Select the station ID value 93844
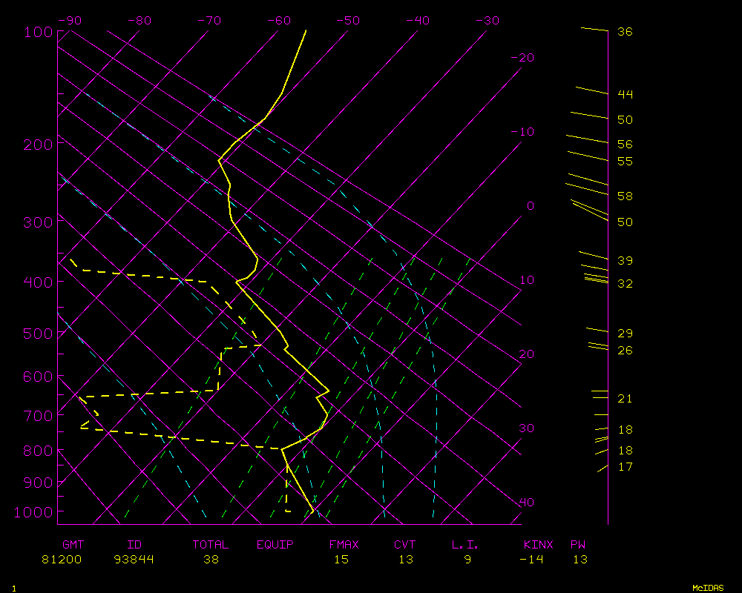 tap(134, 560)
